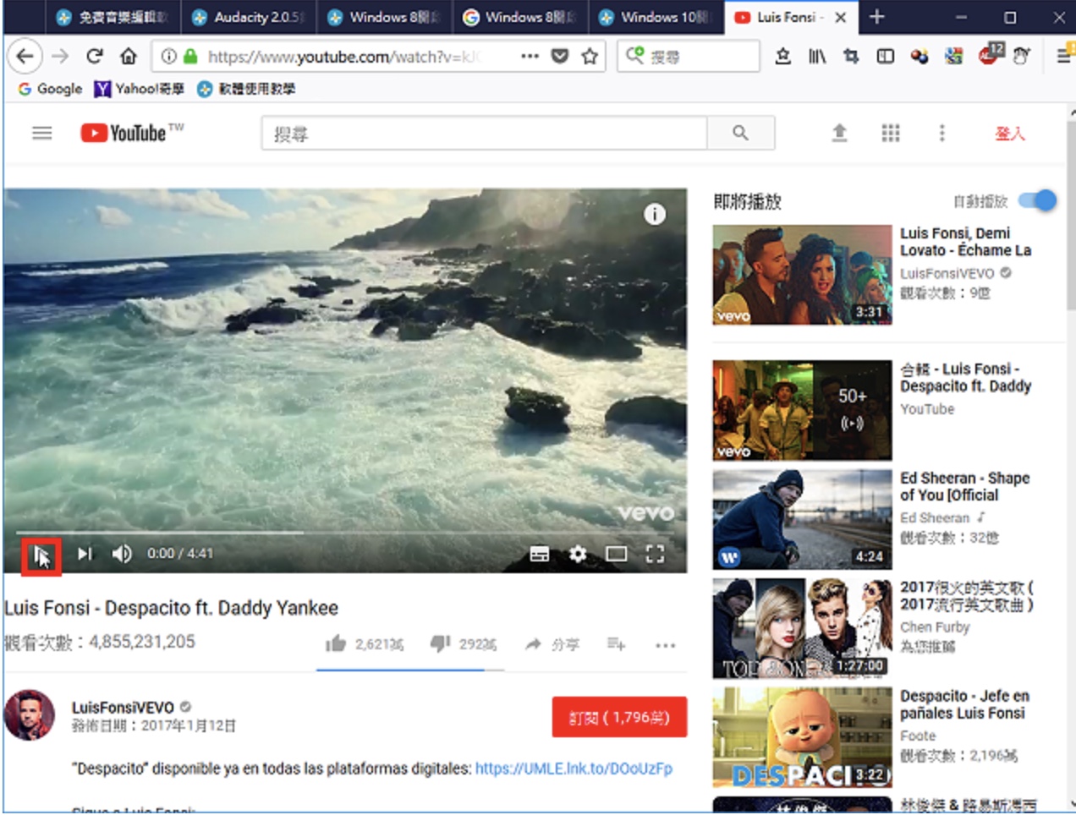
Task: Open the YouTube guide hamburger menu
Action: (42, 133)
